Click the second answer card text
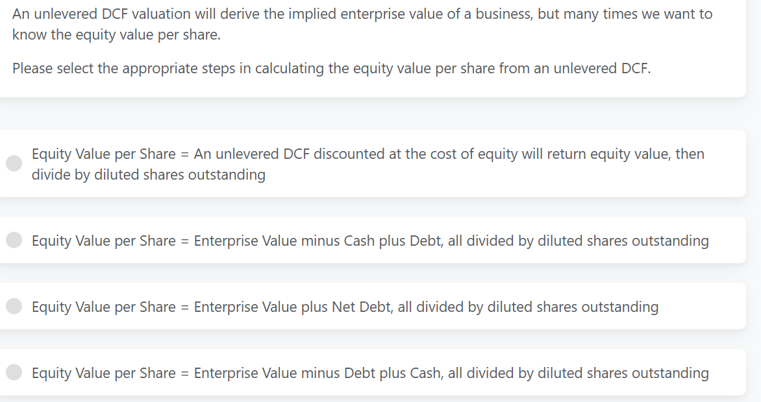 click(369, 240)
